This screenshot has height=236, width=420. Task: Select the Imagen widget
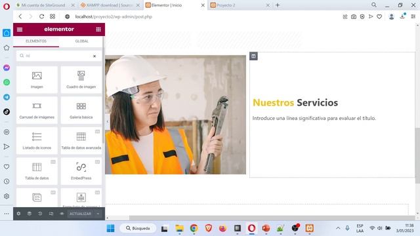coord(37,79)
